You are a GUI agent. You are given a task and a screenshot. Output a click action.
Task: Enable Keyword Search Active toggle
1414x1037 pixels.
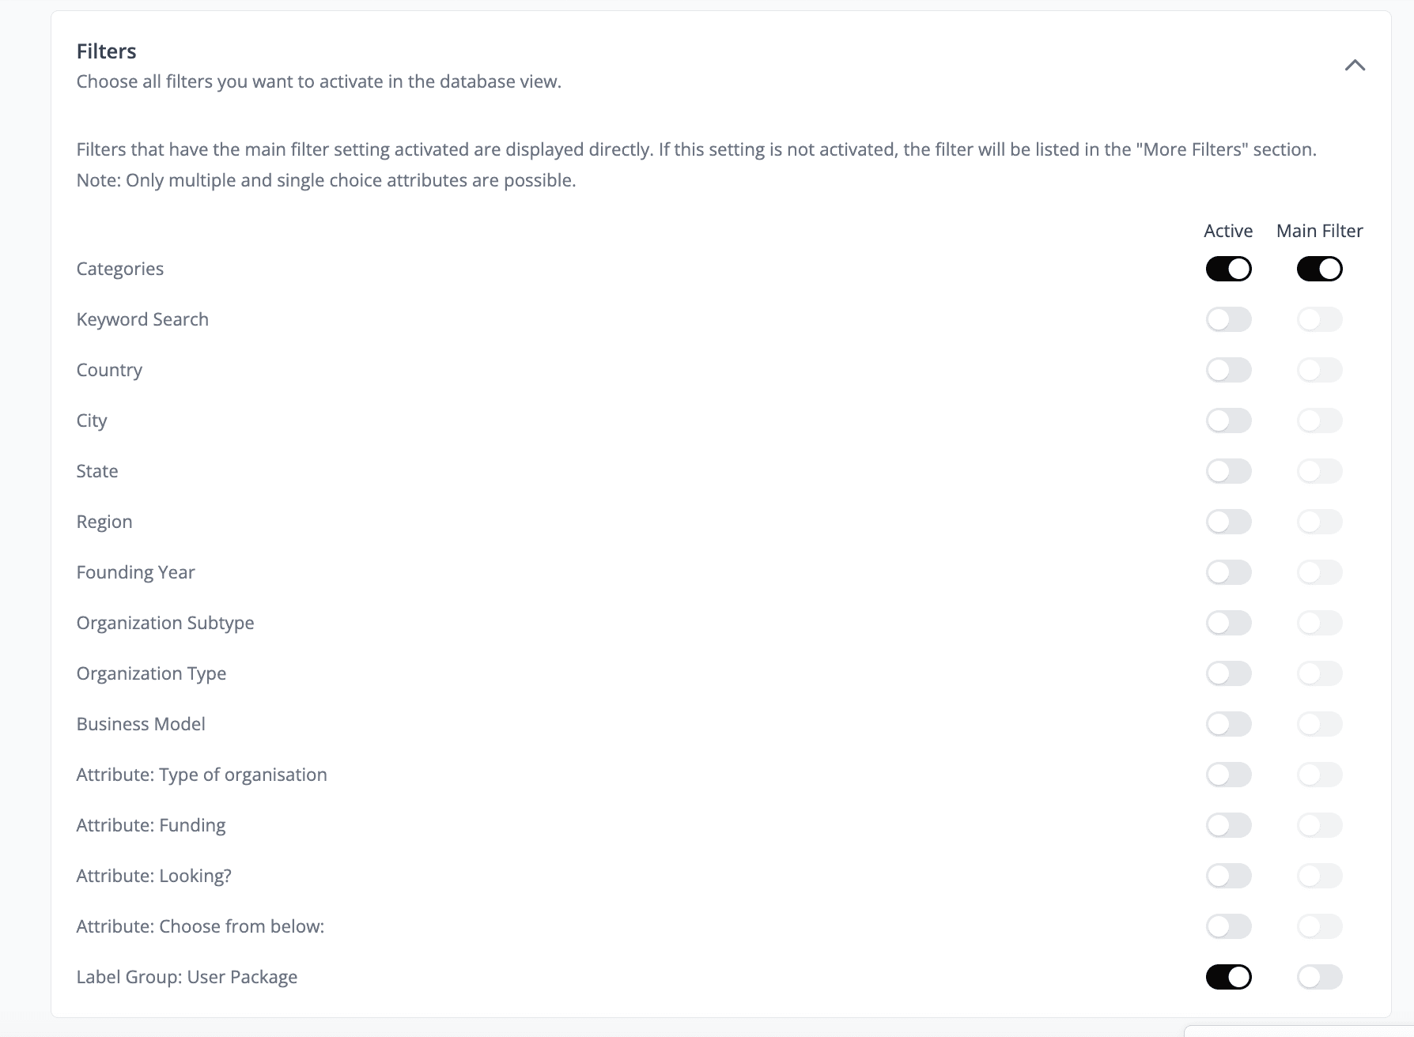1228,319
